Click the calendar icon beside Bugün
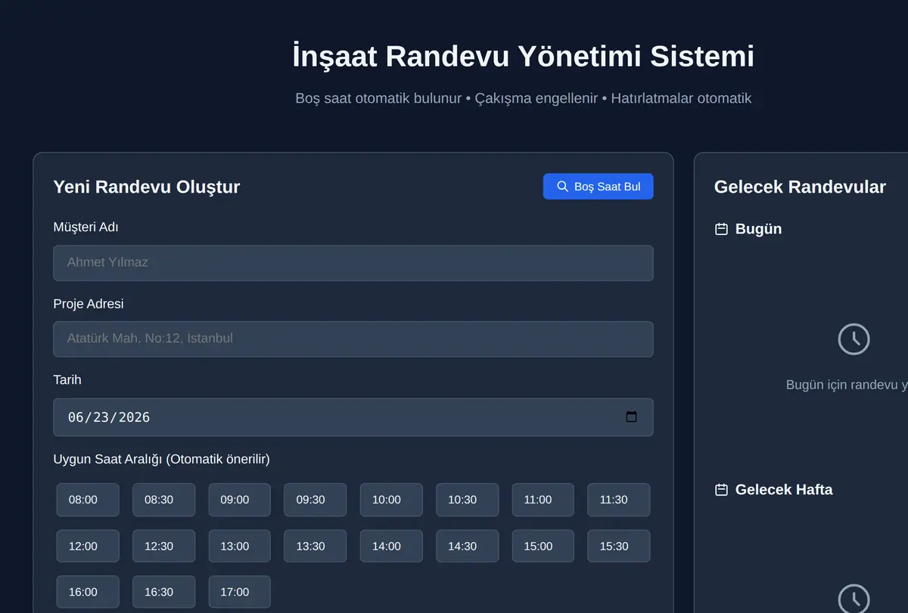The height and width of the screenshot is (613, 908). 721,229
